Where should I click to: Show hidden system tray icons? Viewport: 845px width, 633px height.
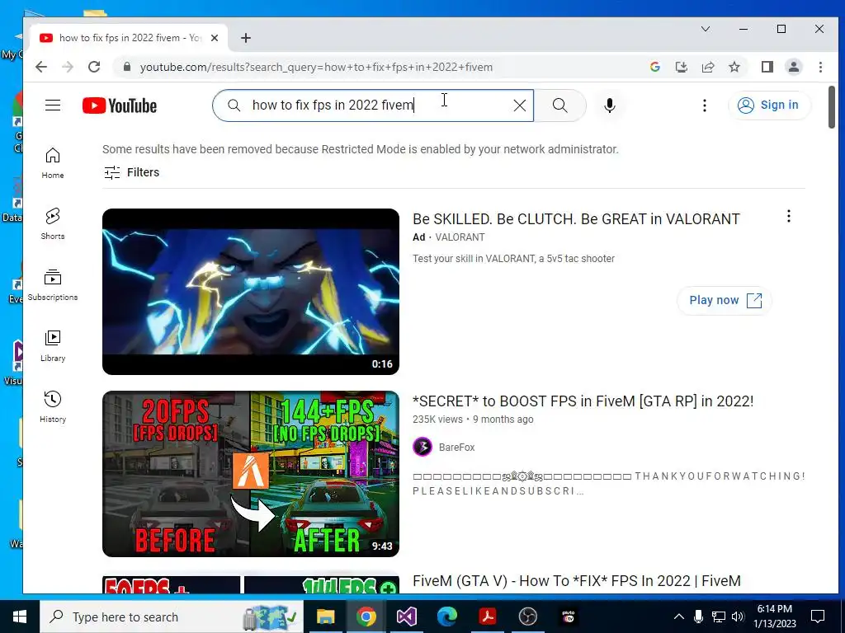(679, 617)
